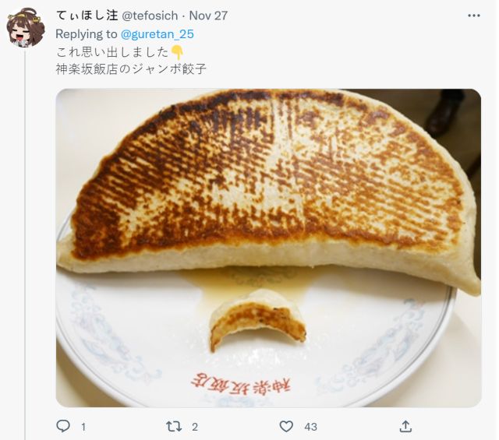
Task: Click the reply speech bubble icon
Action: coord(63,426)
